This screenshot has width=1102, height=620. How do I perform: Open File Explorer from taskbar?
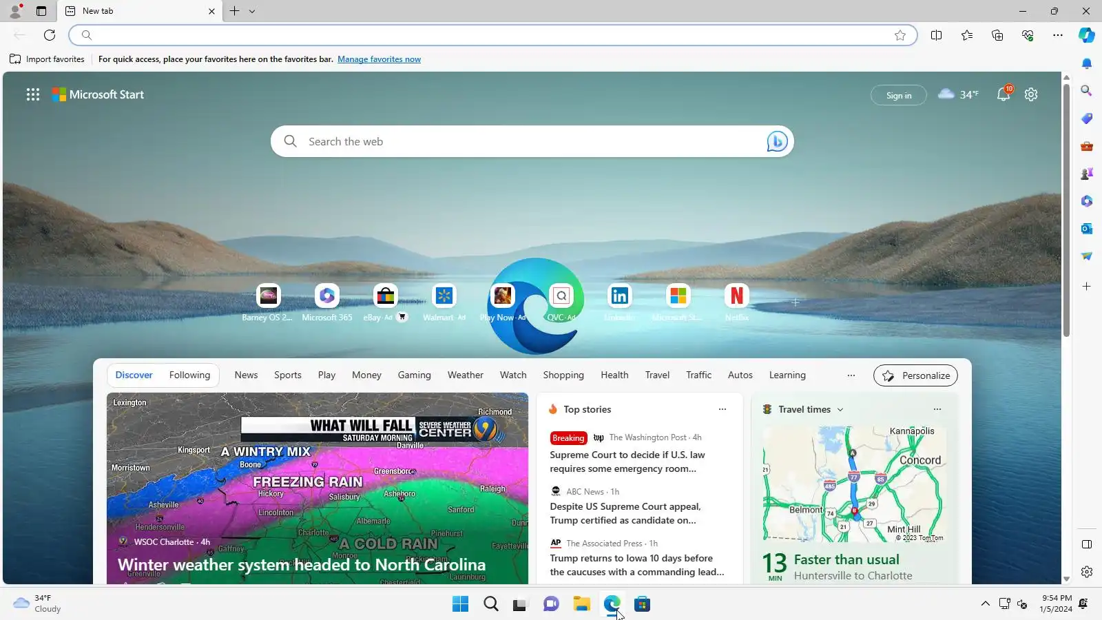[581, 604]
